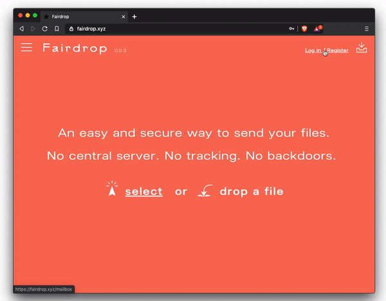The width and height of the screenshot is (386, 301).
Task: Click the Fairdrop logo title
Action: click(x=75, y=48)
